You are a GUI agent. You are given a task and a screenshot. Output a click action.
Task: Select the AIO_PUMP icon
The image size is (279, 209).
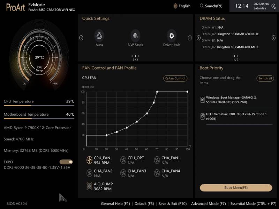89,186
